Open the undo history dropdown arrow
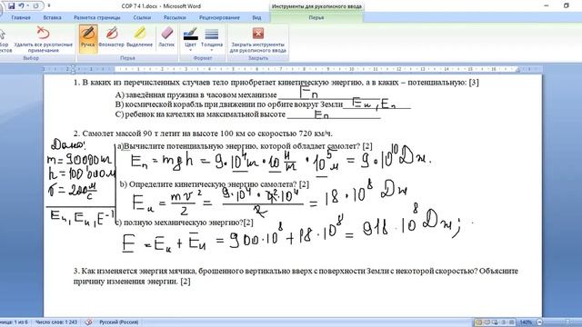Viewport: 582px width, 327px height. 28,6
